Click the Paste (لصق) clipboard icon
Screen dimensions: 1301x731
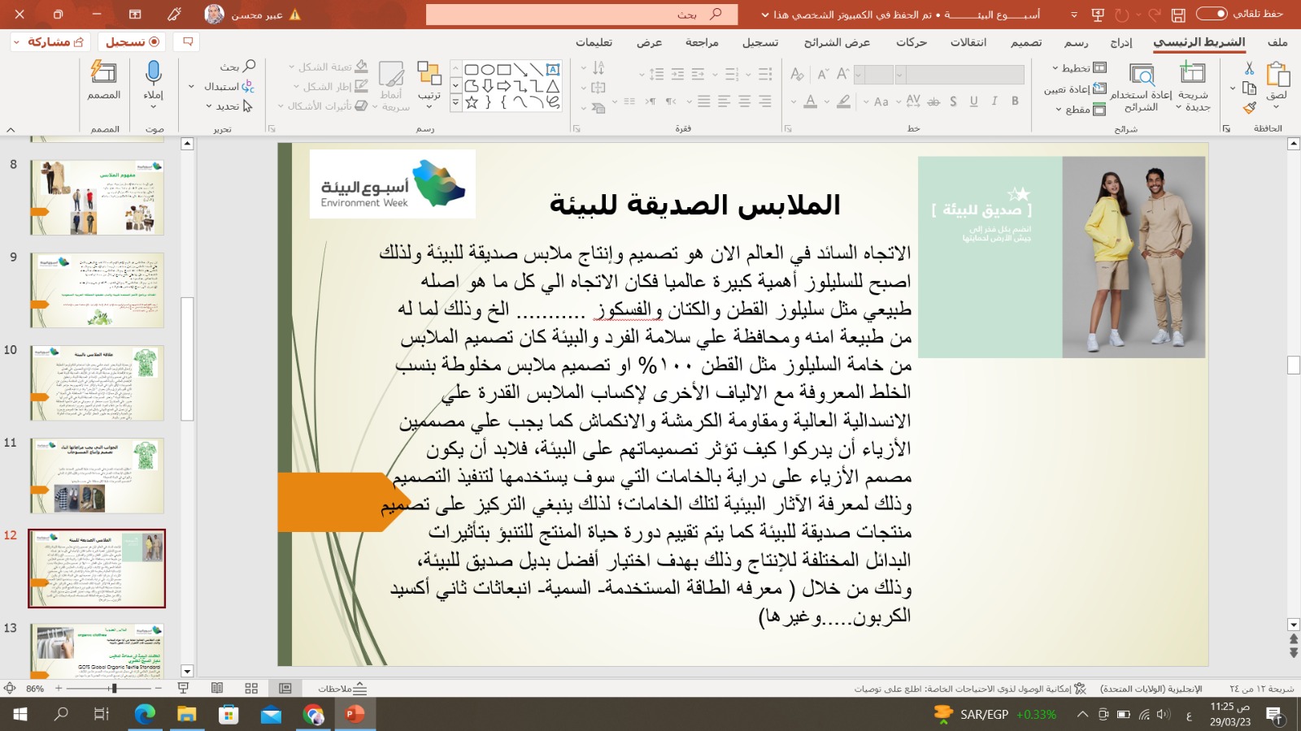pos(1277,75)
